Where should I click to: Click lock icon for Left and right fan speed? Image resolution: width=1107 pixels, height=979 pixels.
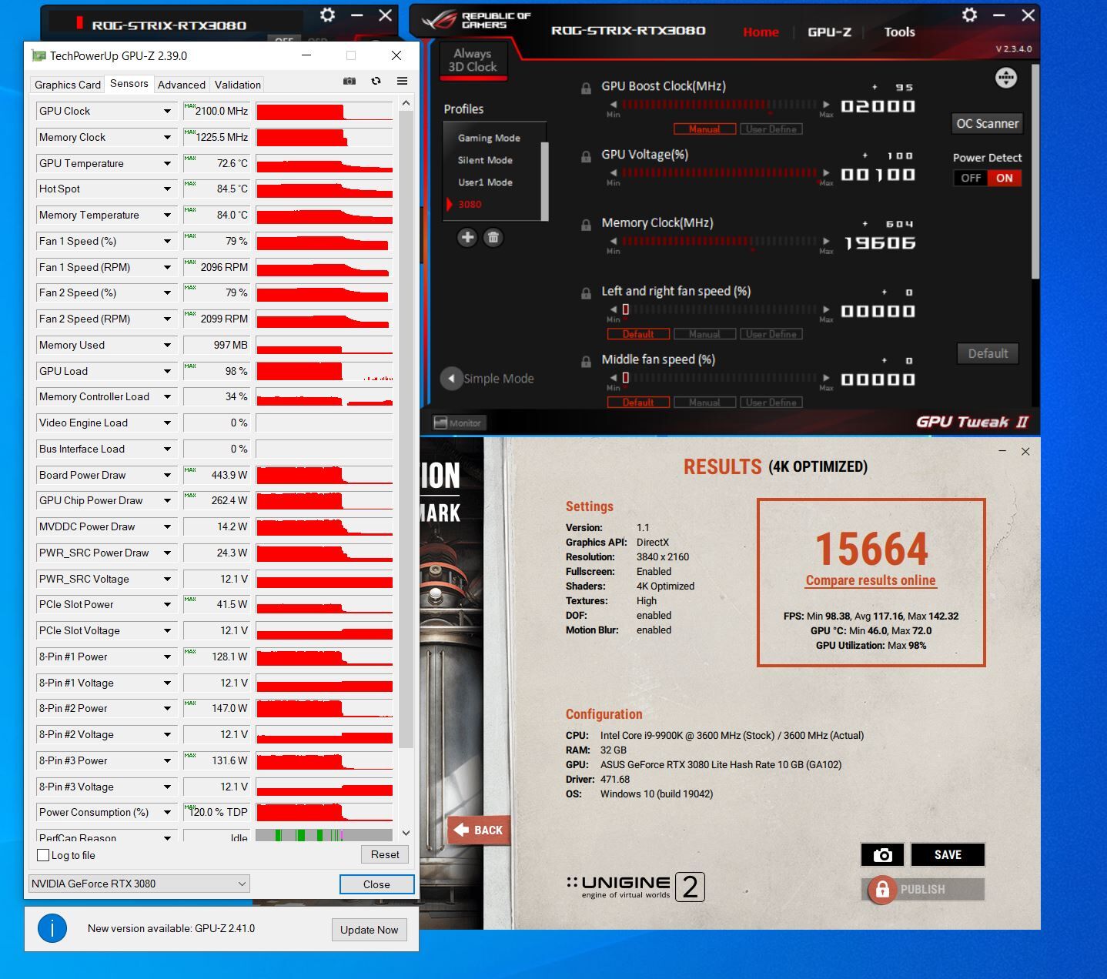[586, 293]
